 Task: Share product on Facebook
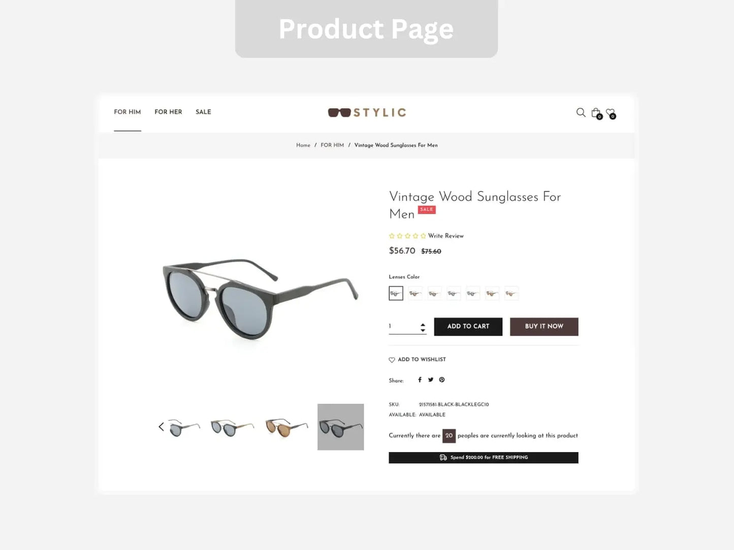click(420, 380)
